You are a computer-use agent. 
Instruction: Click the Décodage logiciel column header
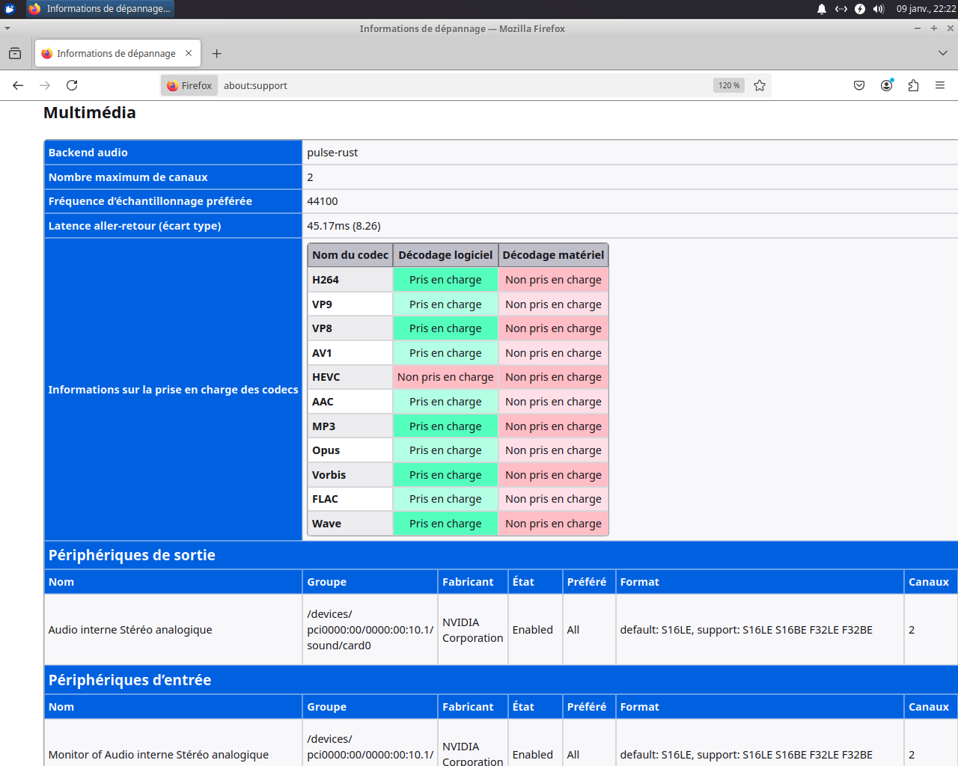pos(445,255)
